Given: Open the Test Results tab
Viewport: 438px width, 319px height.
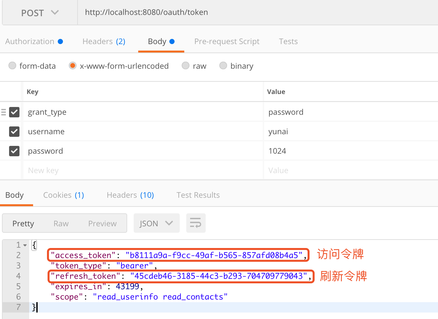Looking at the screenshot, I should pyautogui.click(x=198, y=195).
